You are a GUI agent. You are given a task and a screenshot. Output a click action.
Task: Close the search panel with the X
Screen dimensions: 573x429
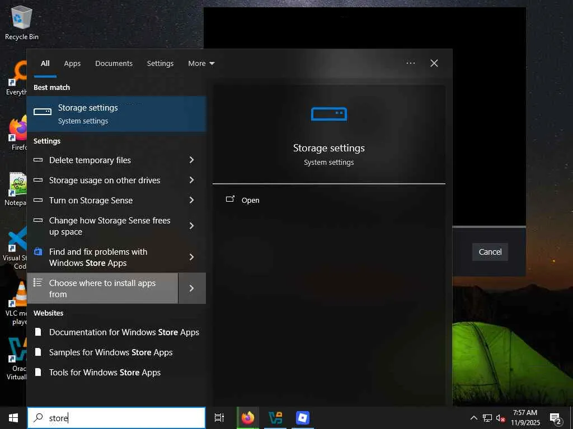[434, 63]
